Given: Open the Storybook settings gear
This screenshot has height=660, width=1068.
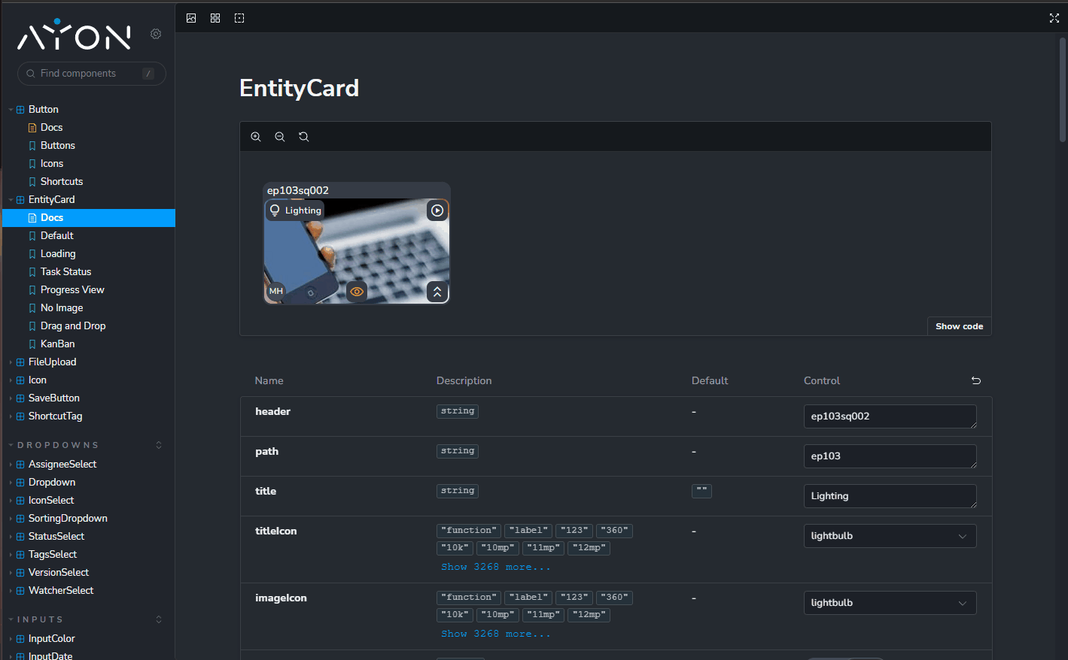Looking at the screenshot, I should click(156, 34).
